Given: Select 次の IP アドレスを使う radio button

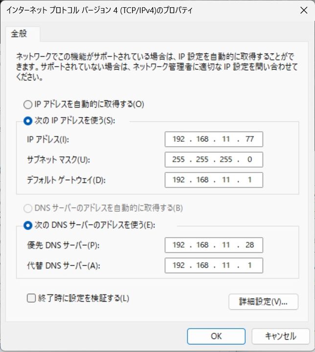Looking at the screenshot, I should (28, 121).
